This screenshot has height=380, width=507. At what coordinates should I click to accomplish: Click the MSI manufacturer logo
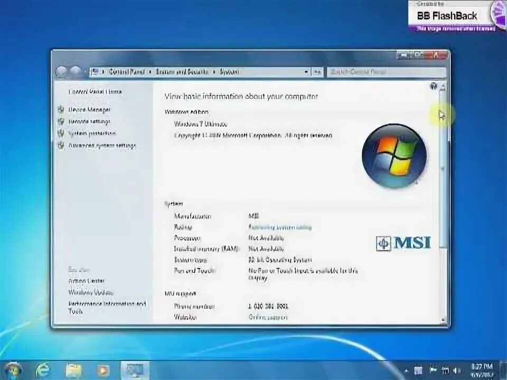click(403, 243)
